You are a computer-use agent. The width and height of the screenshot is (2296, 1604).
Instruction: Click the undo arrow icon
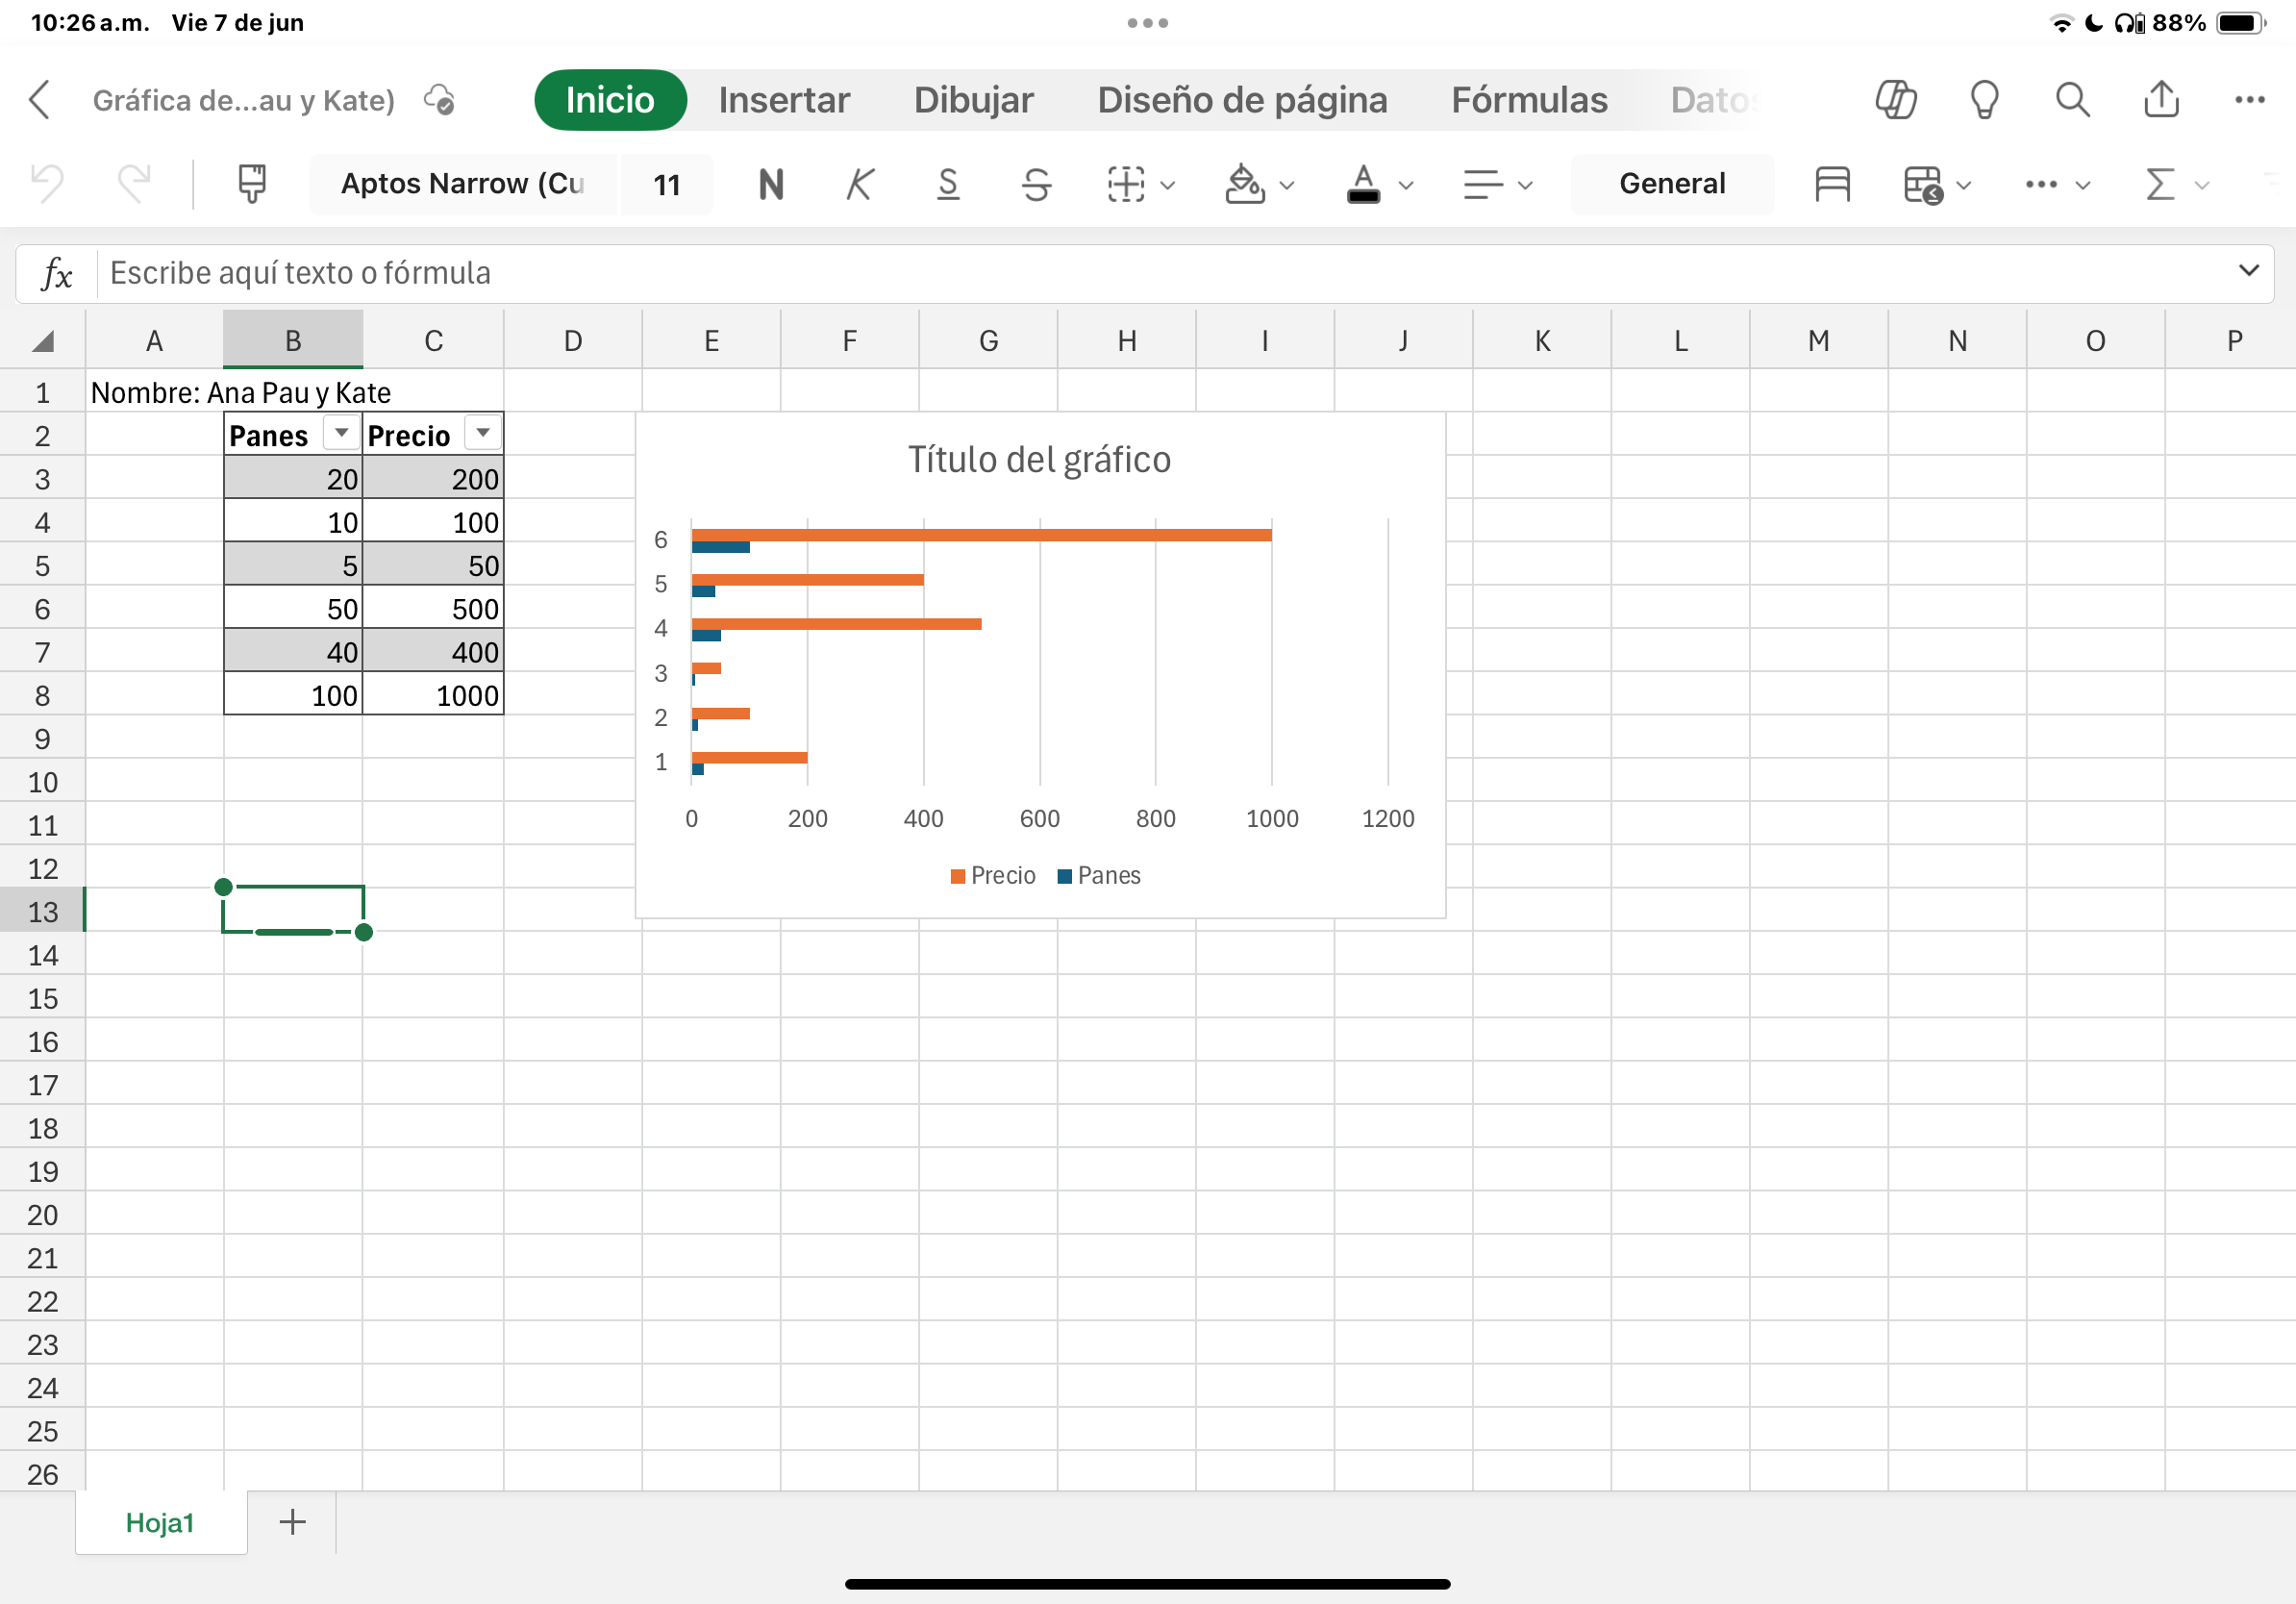[x=47, y=184]
